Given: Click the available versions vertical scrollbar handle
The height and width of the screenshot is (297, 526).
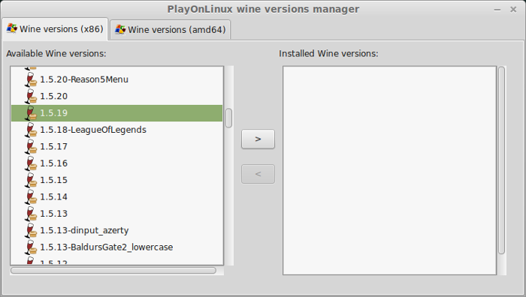Looking at the screenshot, I should click(x=228, y=118).
